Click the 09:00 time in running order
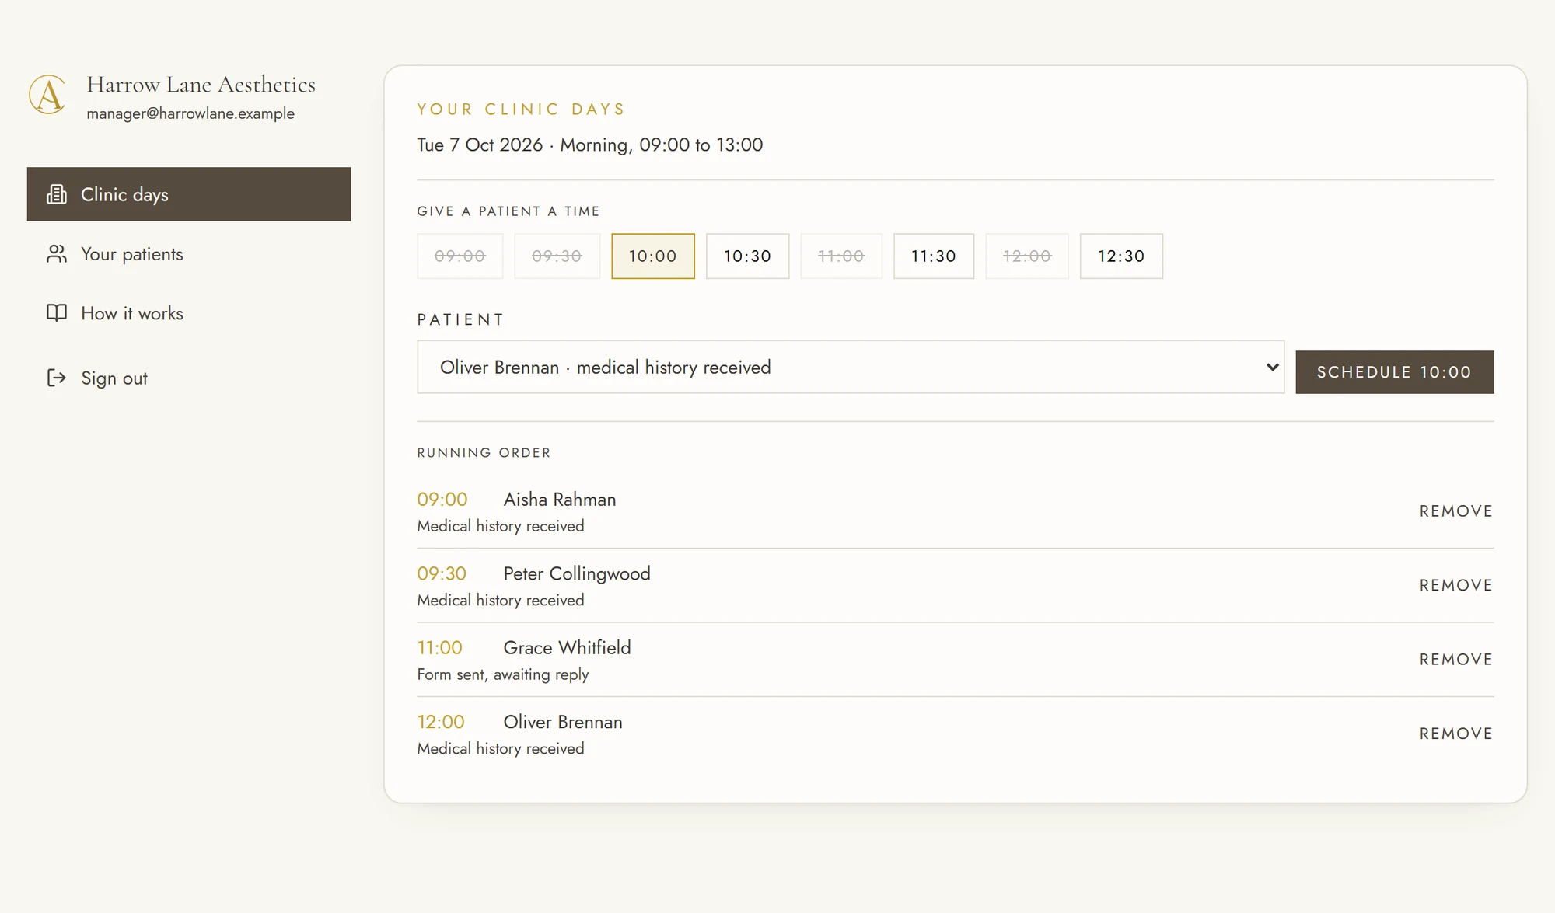 click(x=442, y=500)
